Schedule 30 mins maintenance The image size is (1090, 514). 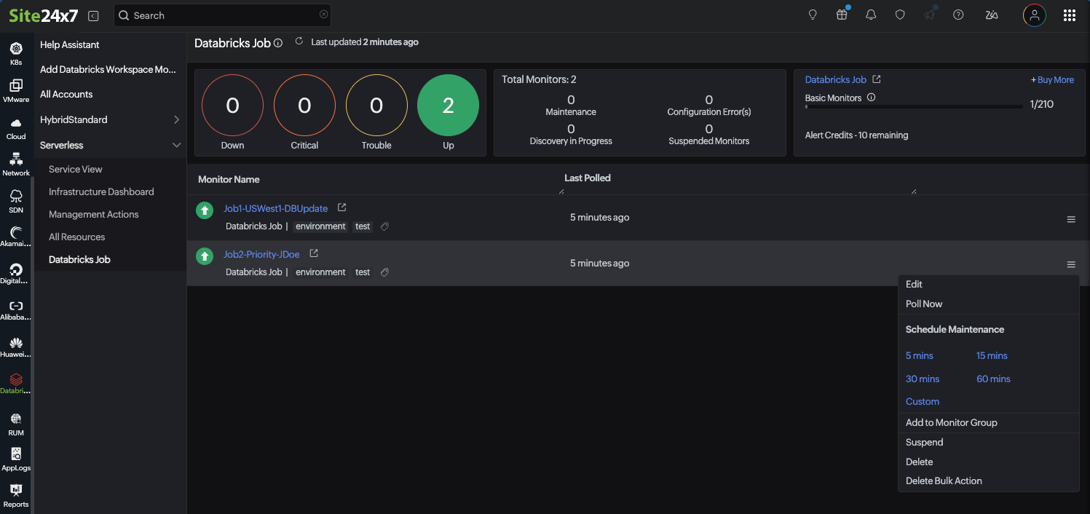click(923, 379)
